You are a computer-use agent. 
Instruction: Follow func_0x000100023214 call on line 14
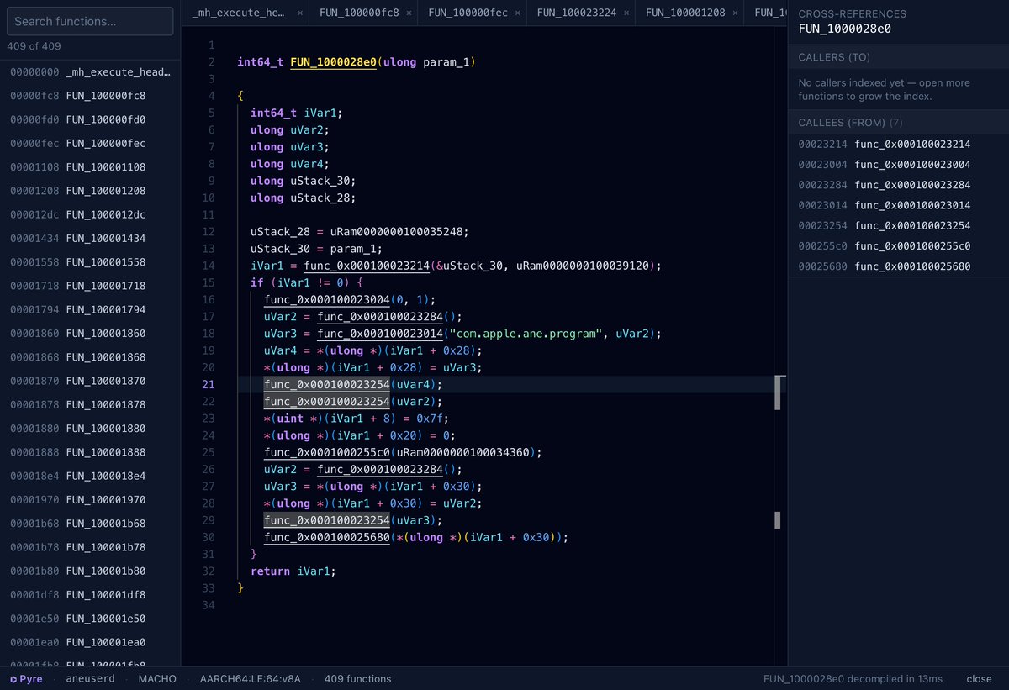click(x=368, y=266)
